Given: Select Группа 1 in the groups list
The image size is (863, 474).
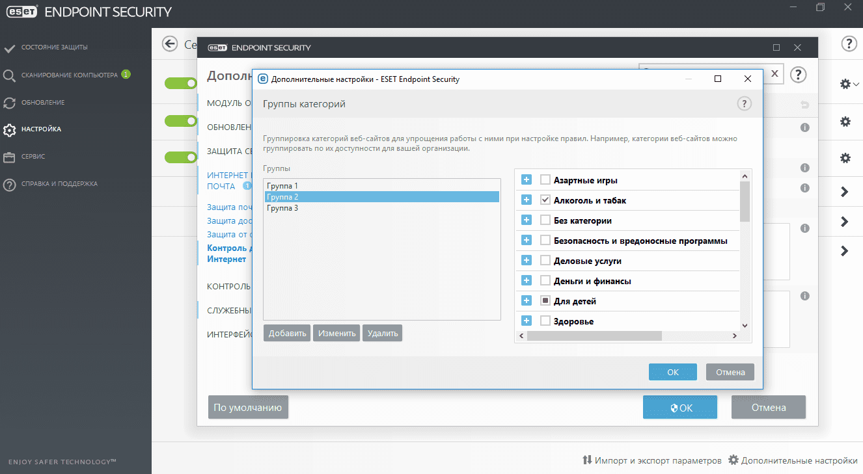Looking at the screenshot, I should point(381,186).
